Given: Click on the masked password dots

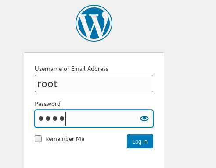Looking at the screenshot, I should 51,119.
